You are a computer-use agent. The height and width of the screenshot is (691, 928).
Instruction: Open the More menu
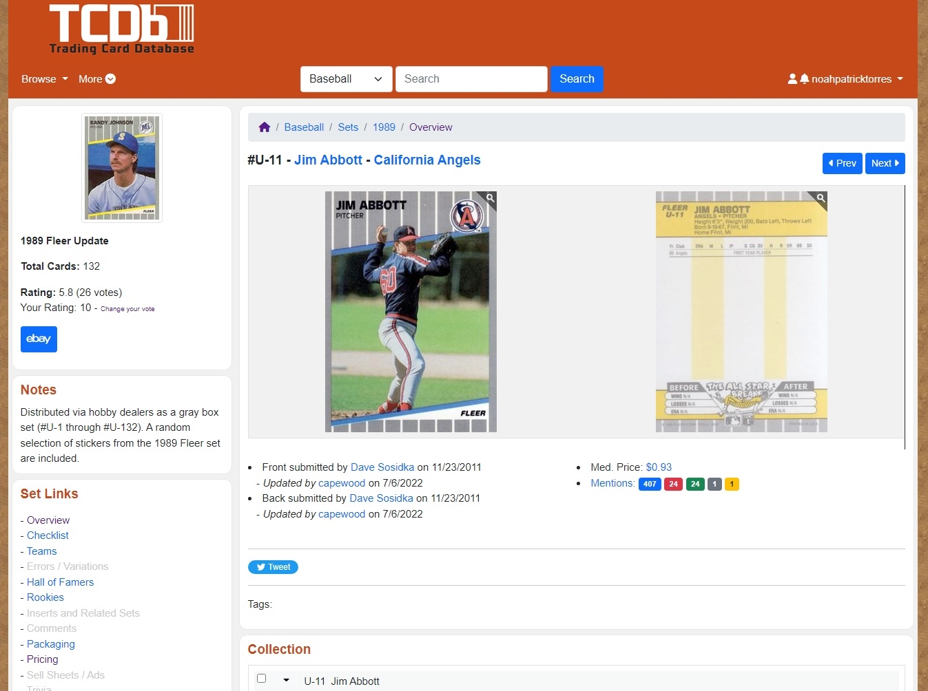(97, 79)
